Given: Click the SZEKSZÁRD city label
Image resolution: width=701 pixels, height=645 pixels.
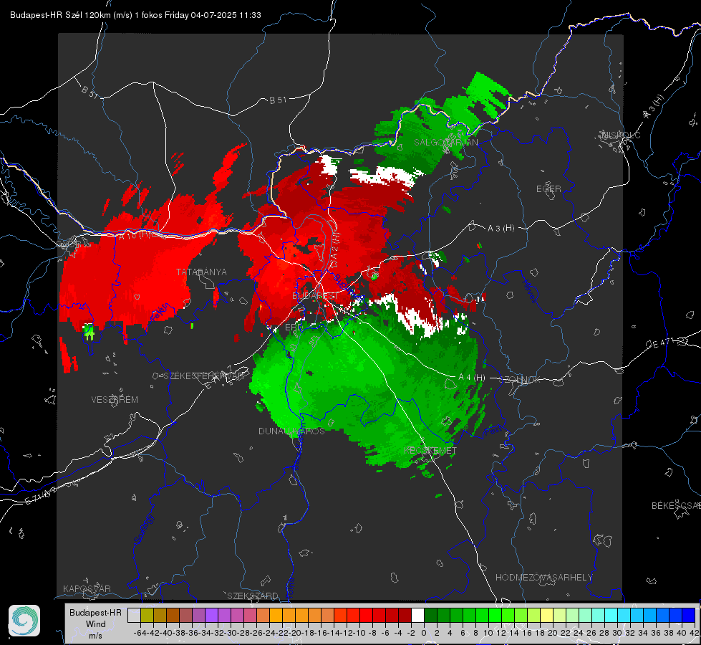Looking at the screenshot, I should pos(253,596).
